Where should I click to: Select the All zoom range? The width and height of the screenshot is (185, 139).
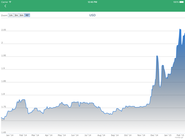coord(27,15)
